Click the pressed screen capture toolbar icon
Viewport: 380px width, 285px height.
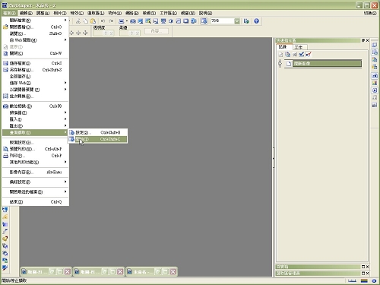[204, 21]
